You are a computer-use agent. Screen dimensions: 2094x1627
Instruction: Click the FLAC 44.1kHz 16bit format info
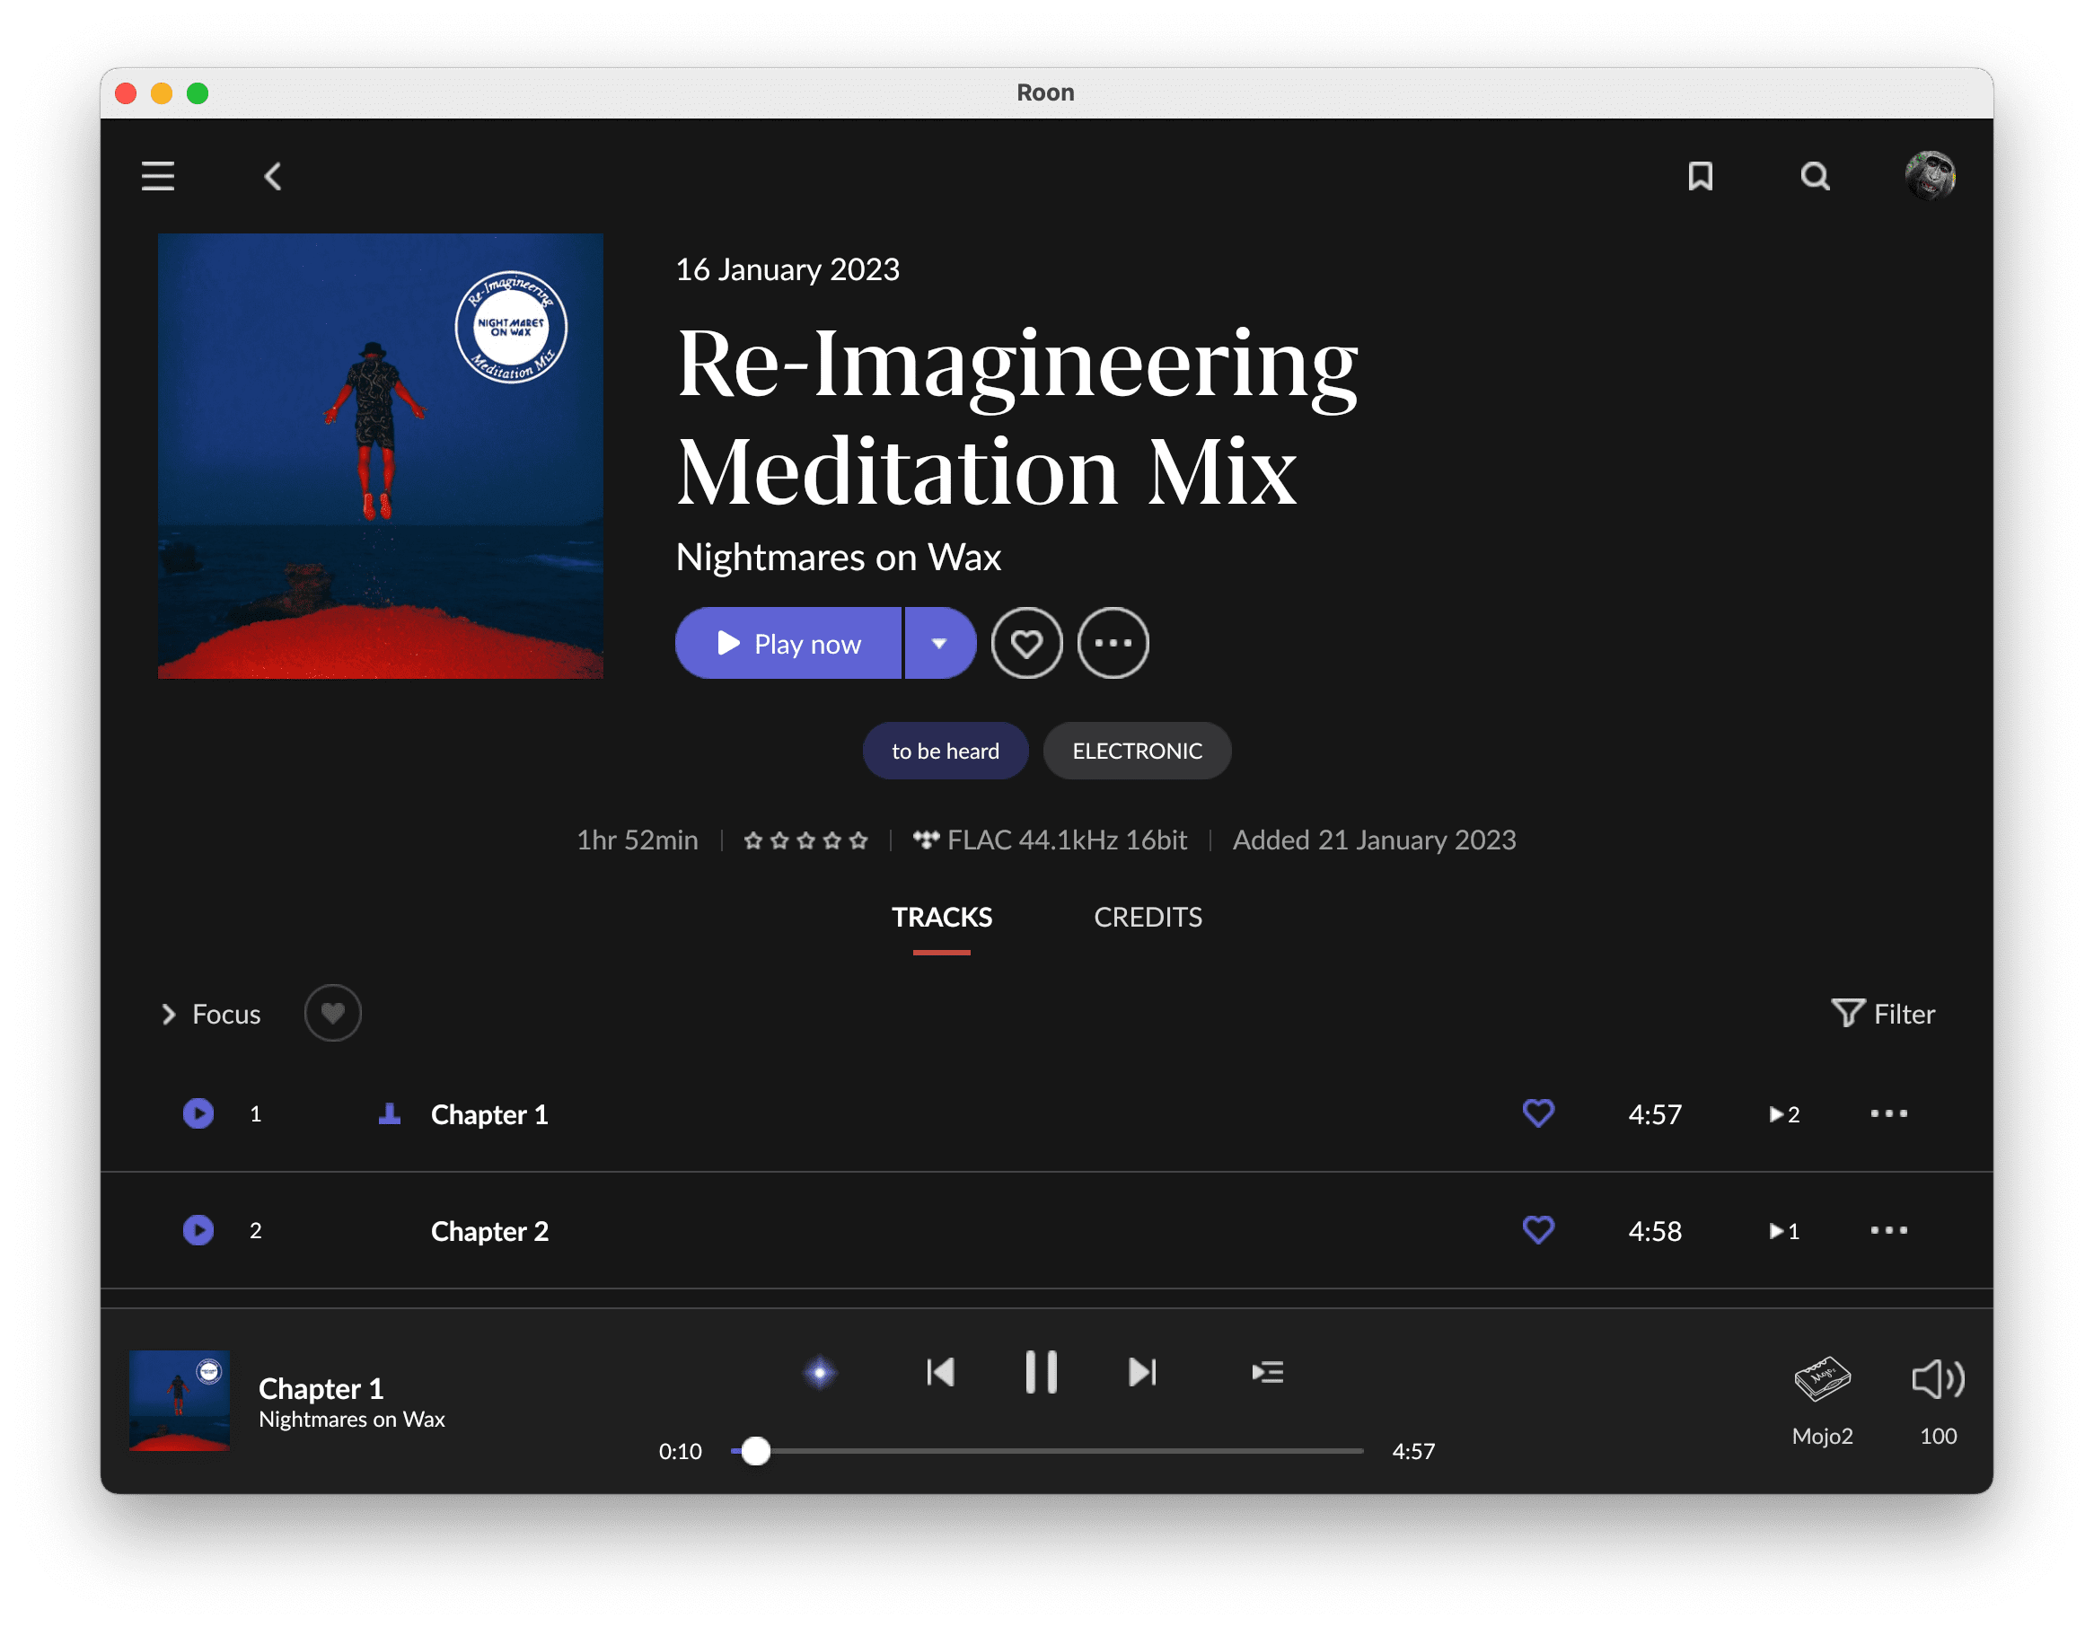1050,840
